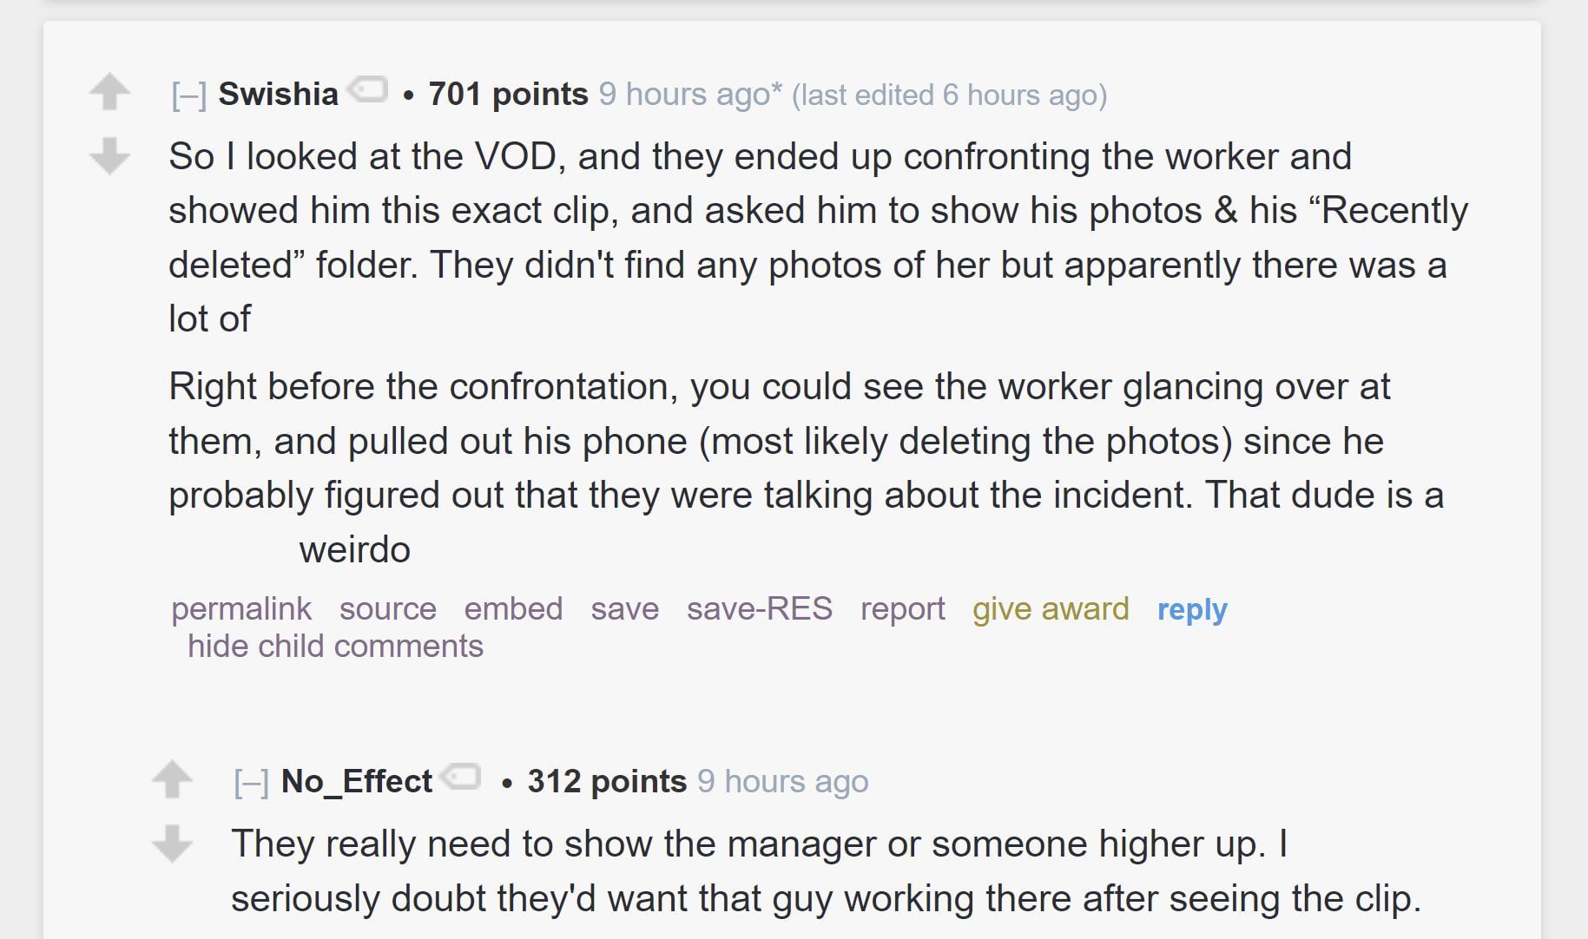Image resolution: width=1588 pixels, height=939 pixels.
Task: Reply to Swishia's comment
Action: coord(1192,609)
